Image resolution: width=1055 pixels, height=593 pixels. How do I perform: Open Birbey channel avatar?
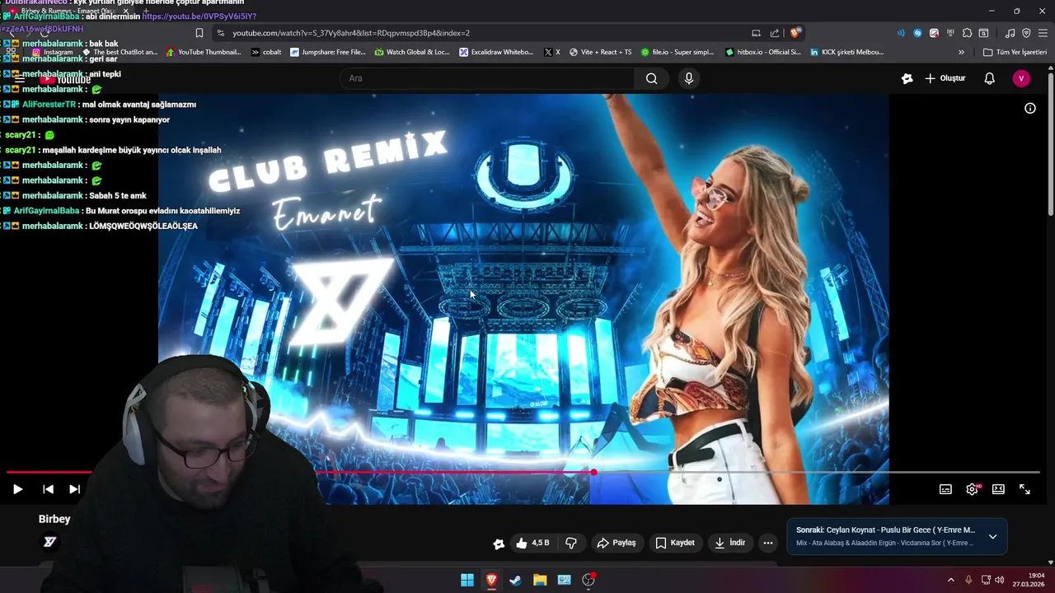click(49, 541)
